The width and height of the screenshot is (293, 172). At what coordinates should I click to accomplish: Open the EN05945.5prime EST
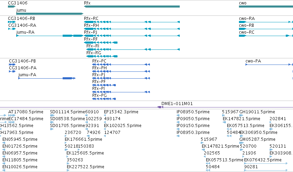20,139
